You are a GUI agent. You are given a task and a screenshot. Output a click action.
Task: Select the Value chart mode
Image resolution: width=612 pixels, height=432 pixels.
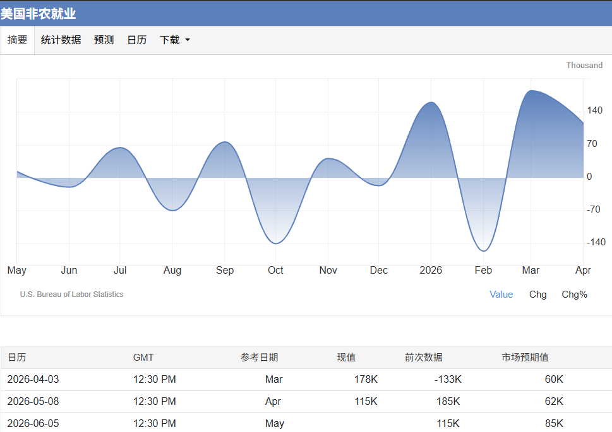click(501, 295)
